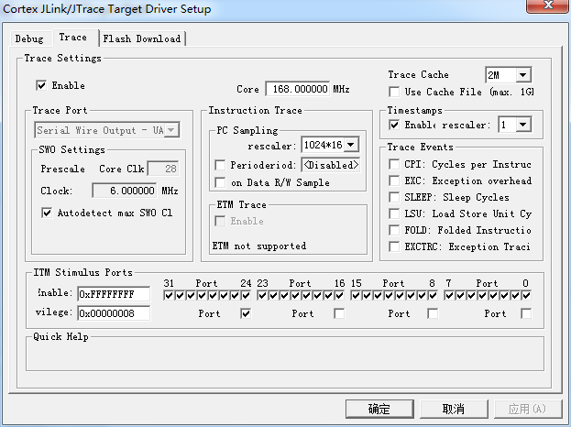The height and width of the screenshot is (427, 571).
Task: Click the SWO Clock MHz field
Action: click(125, 191)
